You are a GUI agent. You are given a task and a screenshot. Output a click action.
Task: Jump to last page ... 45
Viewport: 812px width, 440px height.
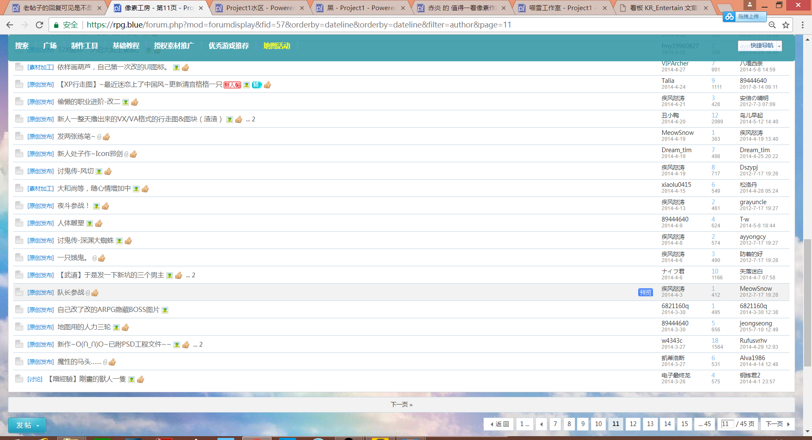click(x=705, y=424)
